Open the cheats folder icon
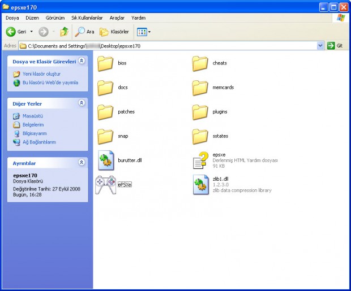This screenshot has height=291, width=351. tap(200, 63)
